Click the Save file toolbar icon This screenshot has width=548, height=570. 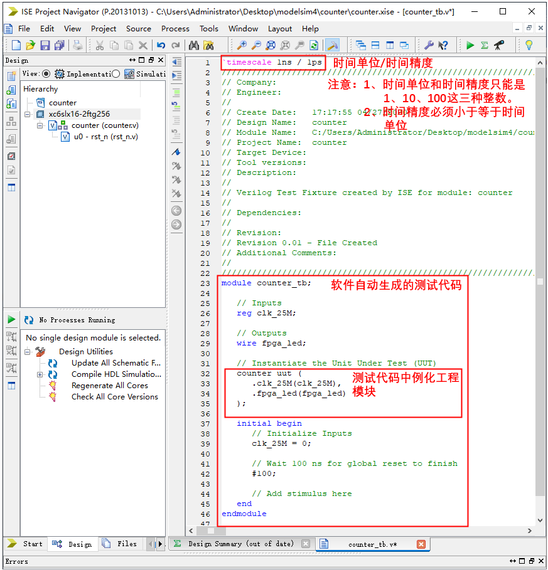45,45
